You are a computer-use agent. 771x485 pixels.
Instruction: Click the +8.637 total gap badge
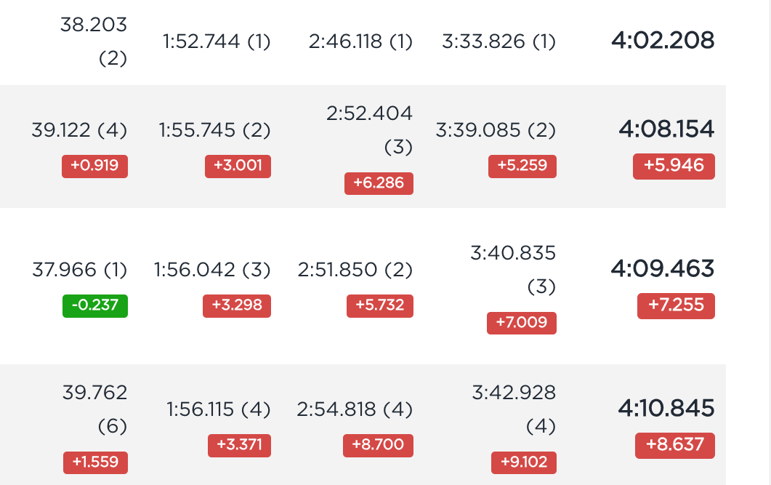pos(674,445)
